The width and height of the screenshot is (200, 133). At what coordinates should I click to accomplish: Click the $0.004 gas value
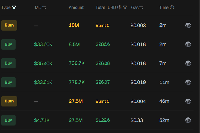click(138, 101)
